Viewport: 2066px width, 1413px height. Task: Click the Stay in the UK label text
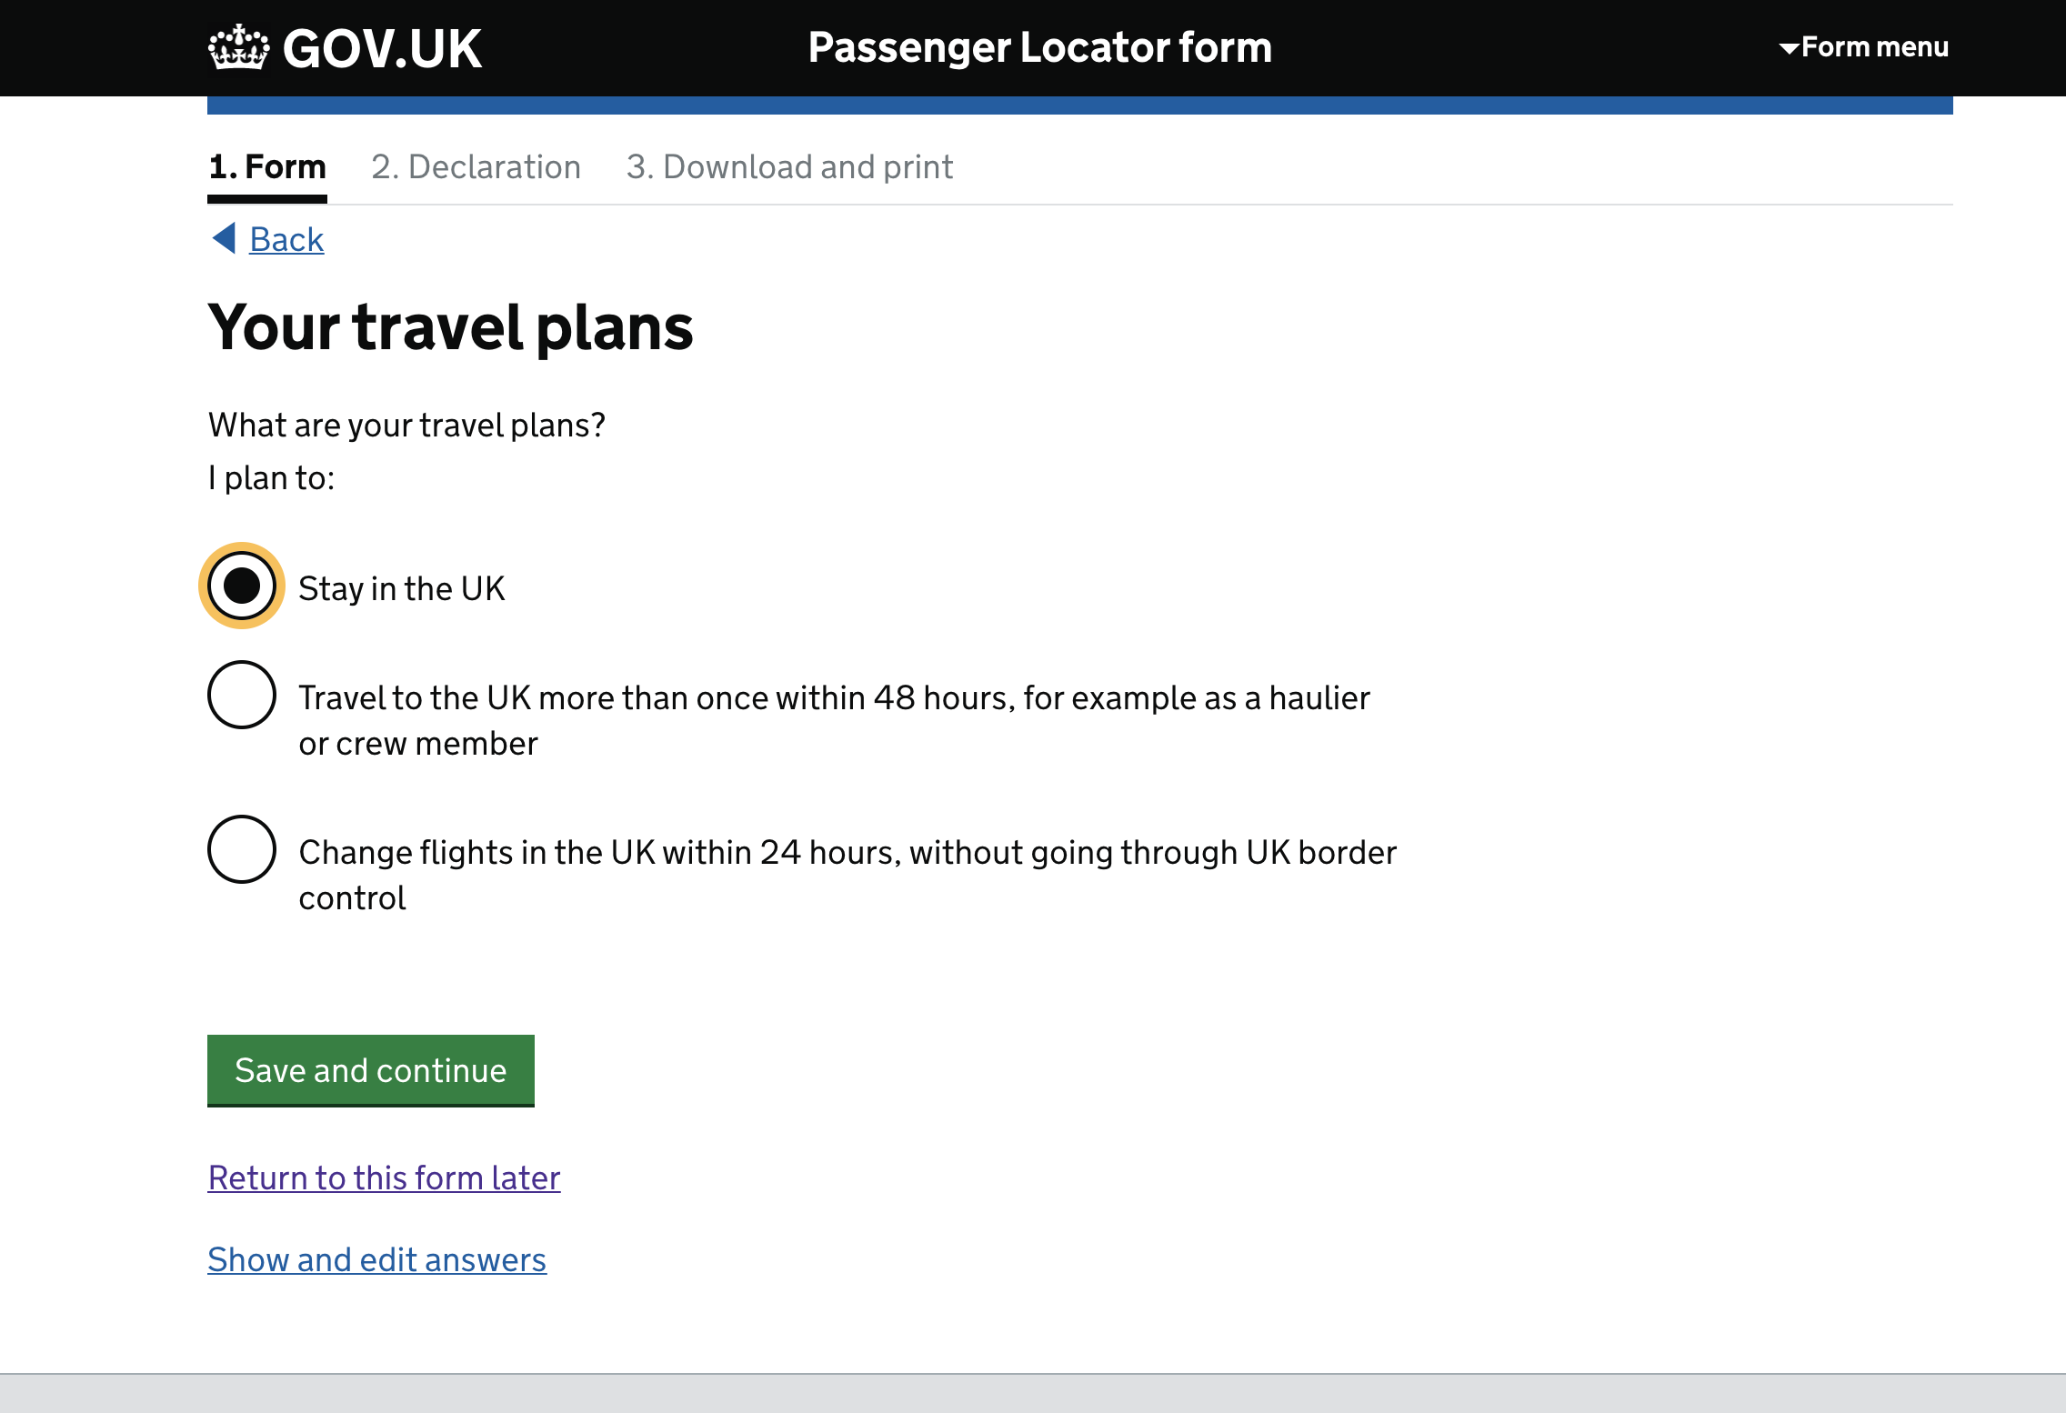point(401,589)
